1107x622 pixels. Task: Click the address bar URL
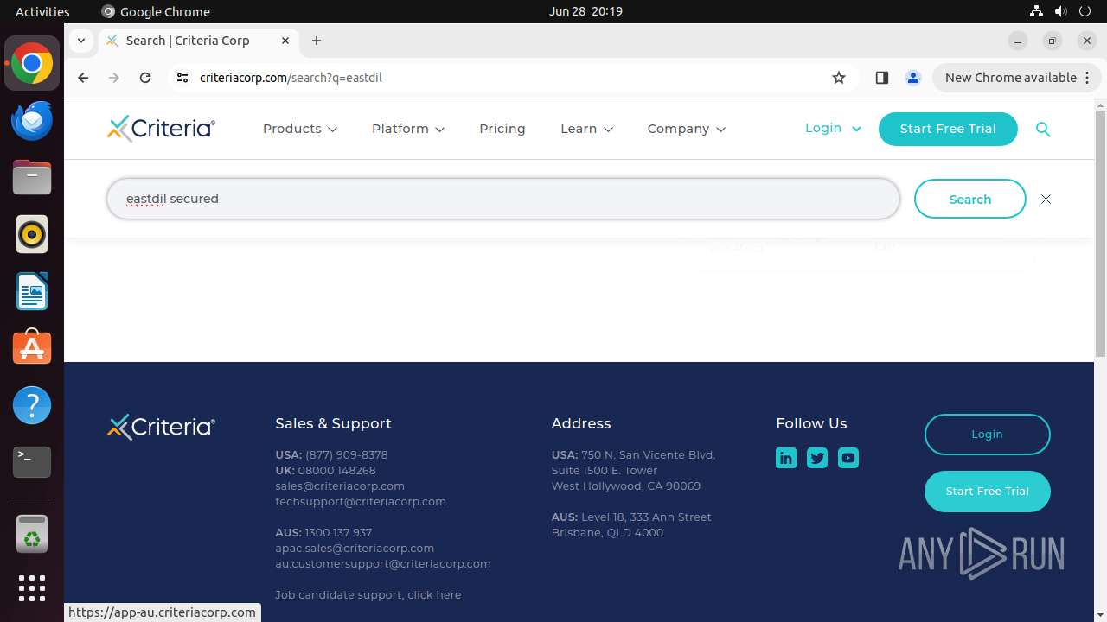[x=291, y=78]
